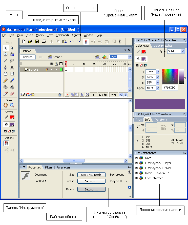Select the Eyedropper tool
Screen dimensions: 188x225
click(x=6, y=94)
